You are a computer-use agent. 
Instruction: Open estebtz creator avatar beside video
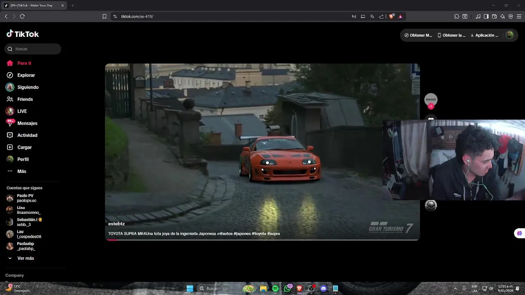pos(431,100)
